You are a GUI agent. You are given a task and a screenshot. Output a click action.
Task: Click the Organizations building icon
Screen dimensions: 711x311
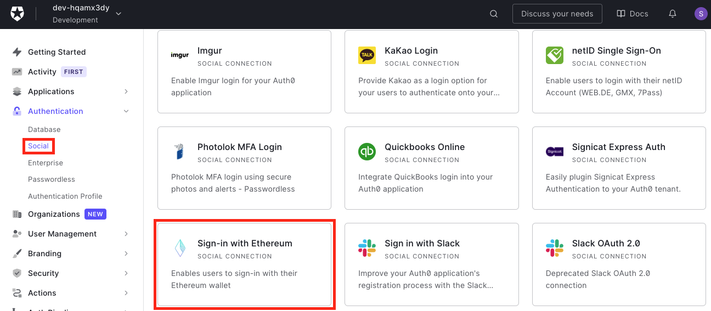[x=17, y=214]
